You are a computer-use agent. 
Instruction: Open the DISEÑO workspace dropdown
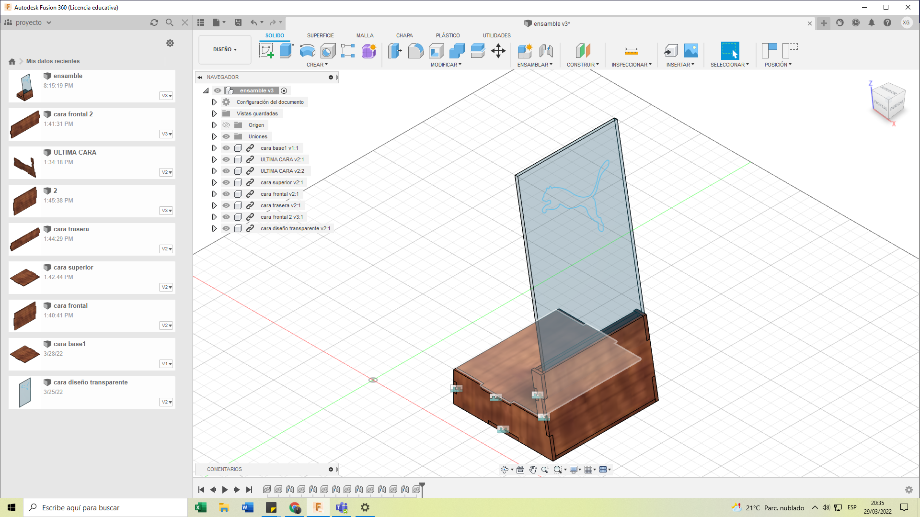pos(225,49)
